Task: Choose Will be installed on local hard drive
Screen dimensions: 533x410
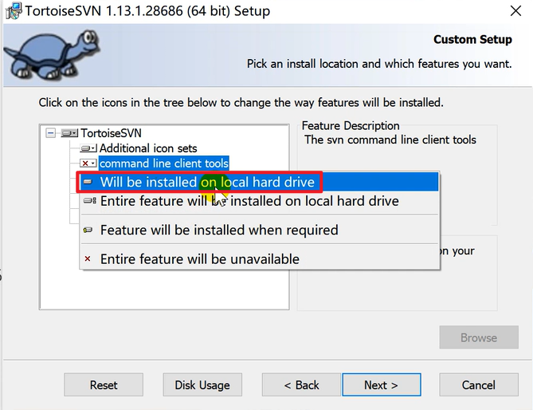Action: 259,182
